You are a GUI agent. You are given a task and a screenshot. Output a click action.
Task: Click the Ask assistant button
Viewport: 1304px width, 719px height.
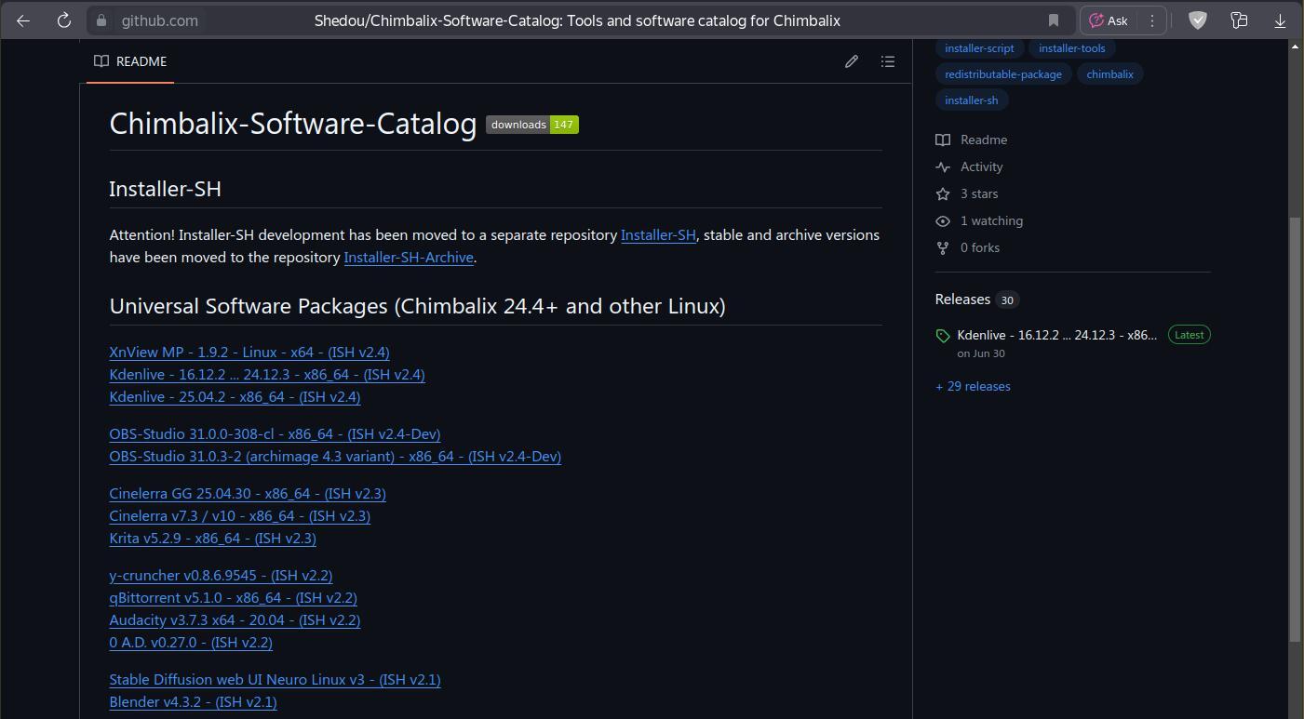click(1109, 20)
